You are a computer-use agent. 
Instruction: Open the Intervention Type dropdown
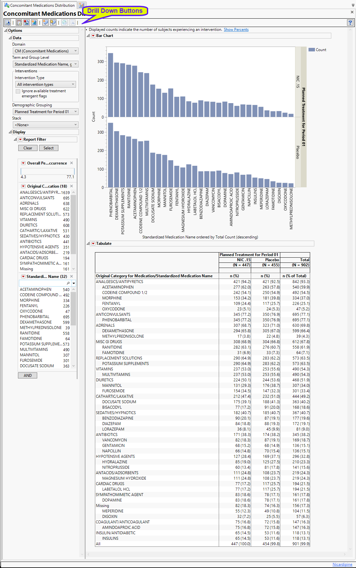(45, 84)
